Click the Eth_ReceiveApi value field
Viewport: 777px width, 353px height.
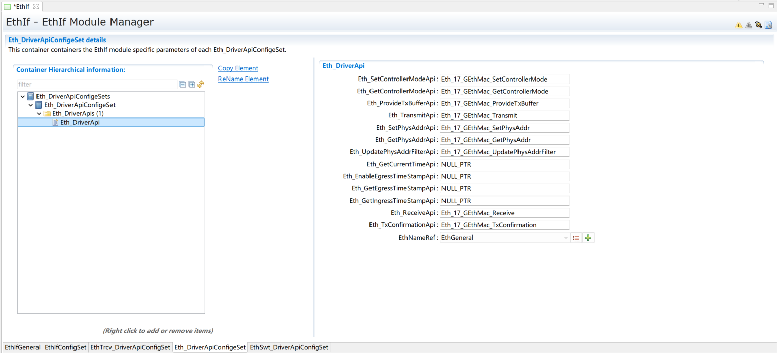click(504, 213)
